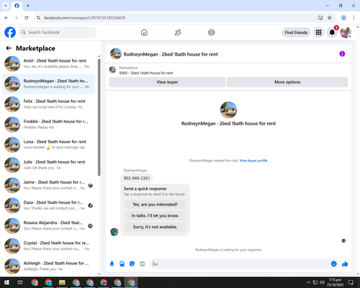Open the emoji picker in message box

pos(333,264)
